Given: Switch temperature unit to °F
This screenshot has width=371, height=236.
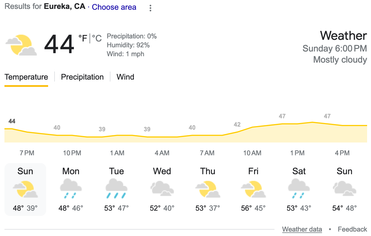Looking at the screenshot, I should (x=83, y=38).
